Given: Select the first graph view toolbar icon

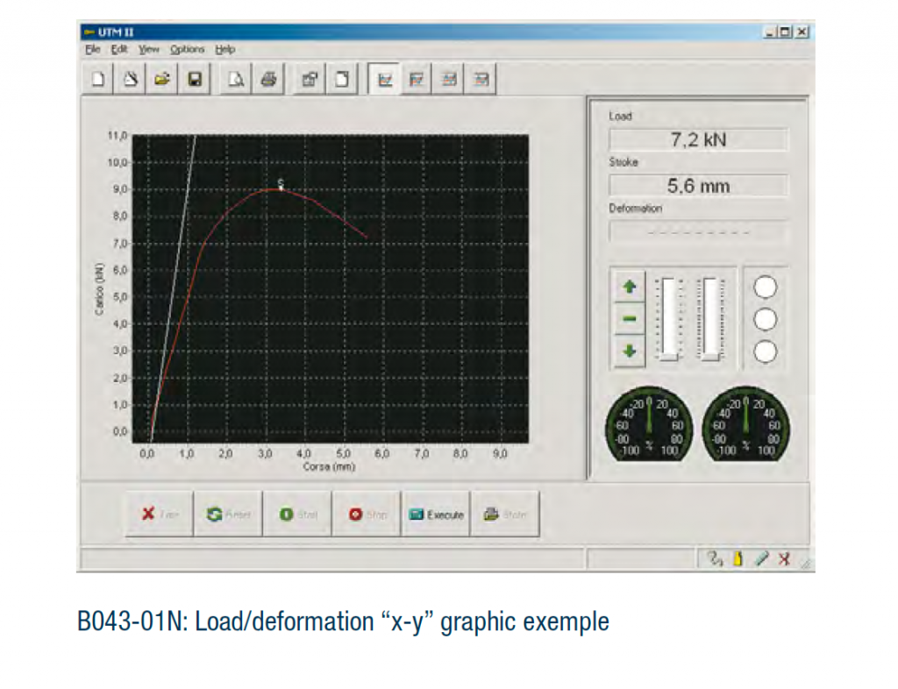Looking at the screenshot, I should [x=383, y=80].
